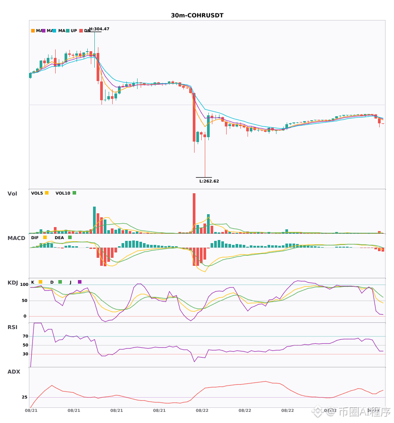Click the yellow DIF legend swatch
The height and width of the screenshot is (423, 394).
tap(45, 237)
